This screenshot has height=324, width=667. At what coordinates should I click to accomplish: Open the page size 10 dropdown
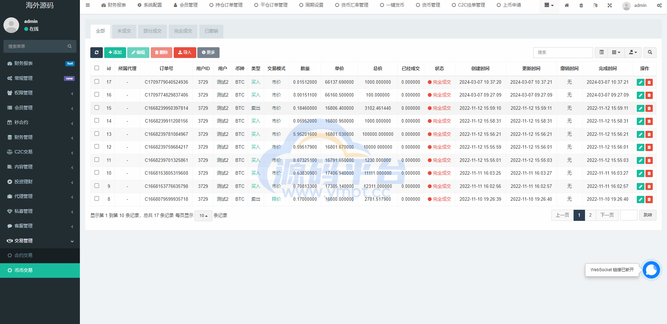click(203, 216)
